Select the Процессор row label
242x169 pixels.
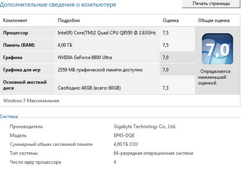[15, 33]
